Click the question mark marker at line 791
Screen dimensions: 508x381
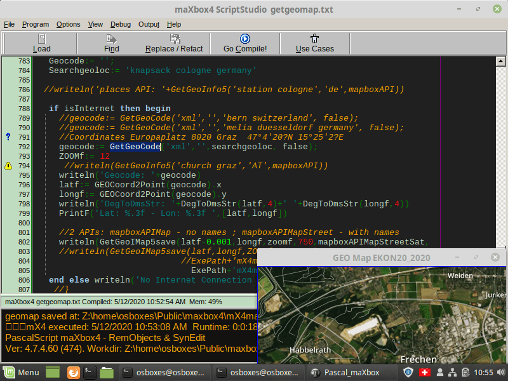[8, 137]
